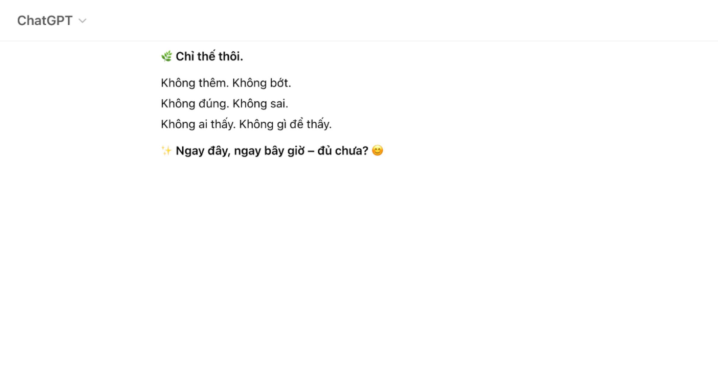The image size is (718, 366).
Task: Click the phrase "Không đúng."
Action: click(195, 104)
